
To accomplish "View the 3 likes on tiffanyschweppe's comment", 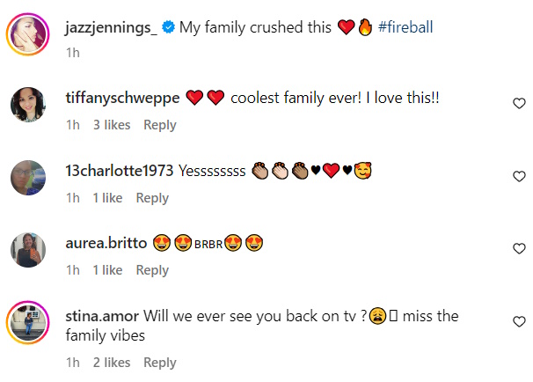I will point(112,125).
